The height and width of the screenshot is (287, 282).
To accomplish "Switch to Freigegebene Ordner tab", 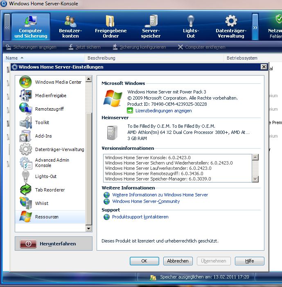I will coord(111,27).
